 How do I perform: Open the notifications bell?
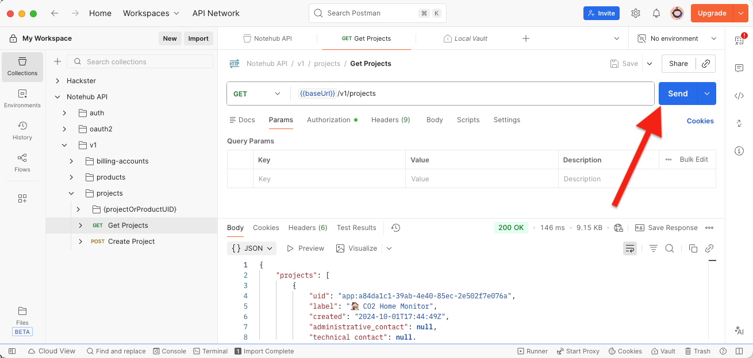click(656, 13)
